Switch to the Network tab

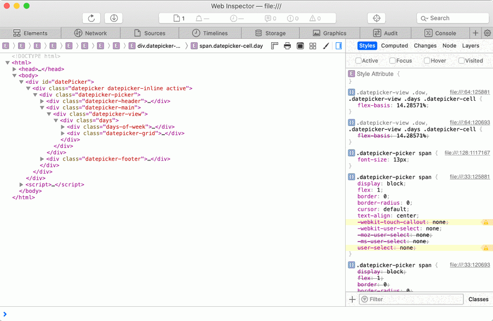[90, 33]
